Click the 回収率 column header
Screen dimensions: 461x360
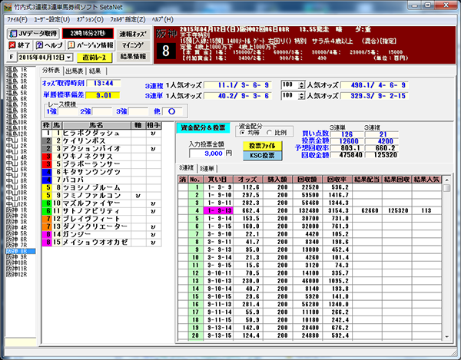(x=337, y=179)
